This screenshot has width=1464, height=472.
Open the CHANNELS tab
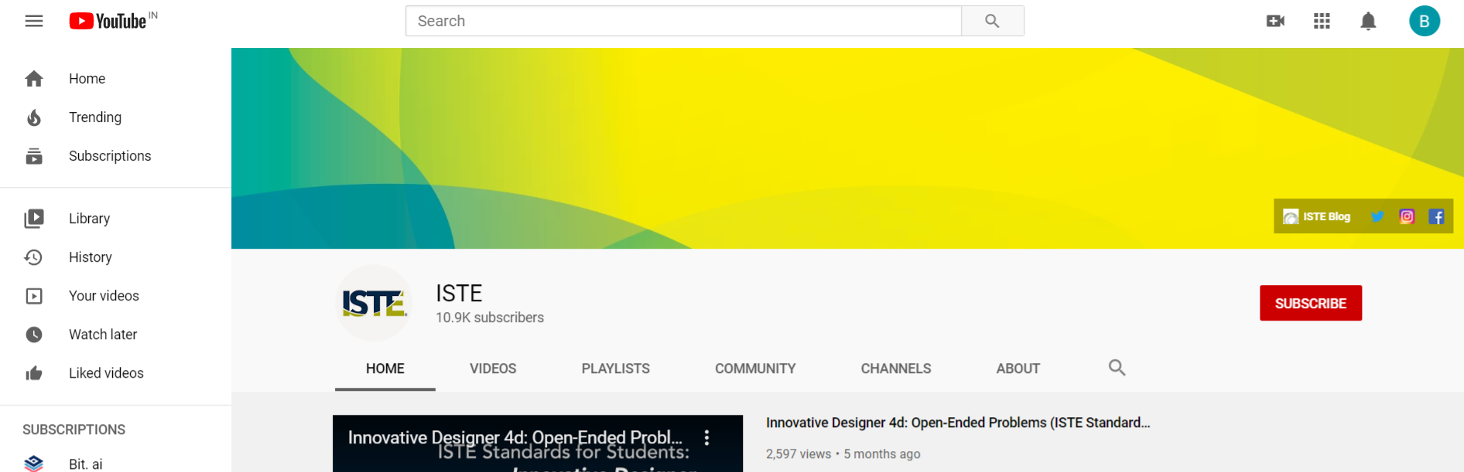pyautogui.click(x=896, y=368)
